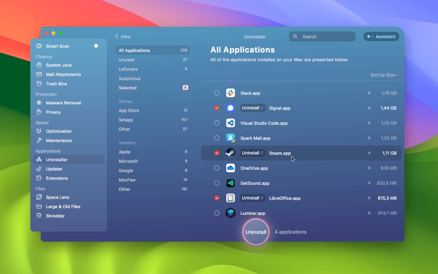This screenshot has width=438, height=274.
Task: Uncheck the LibreOffice.app checkbox
Action: coord(217,198)
